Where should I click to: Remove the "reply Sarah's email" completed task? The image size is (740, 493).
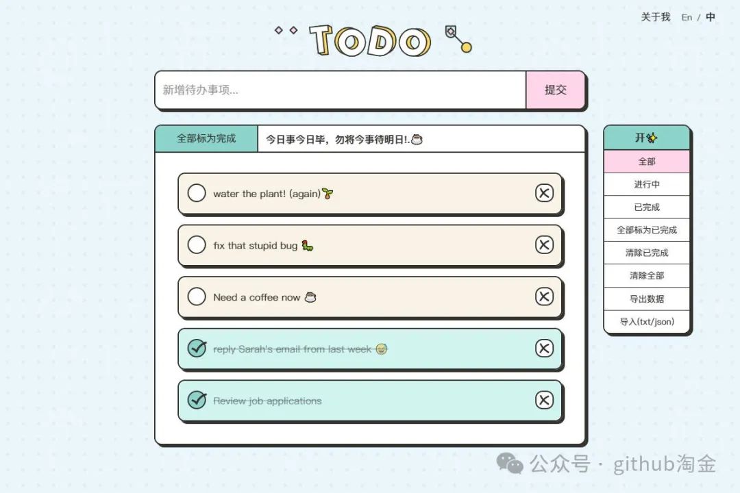pyautogui.click(x=544, y=349)
